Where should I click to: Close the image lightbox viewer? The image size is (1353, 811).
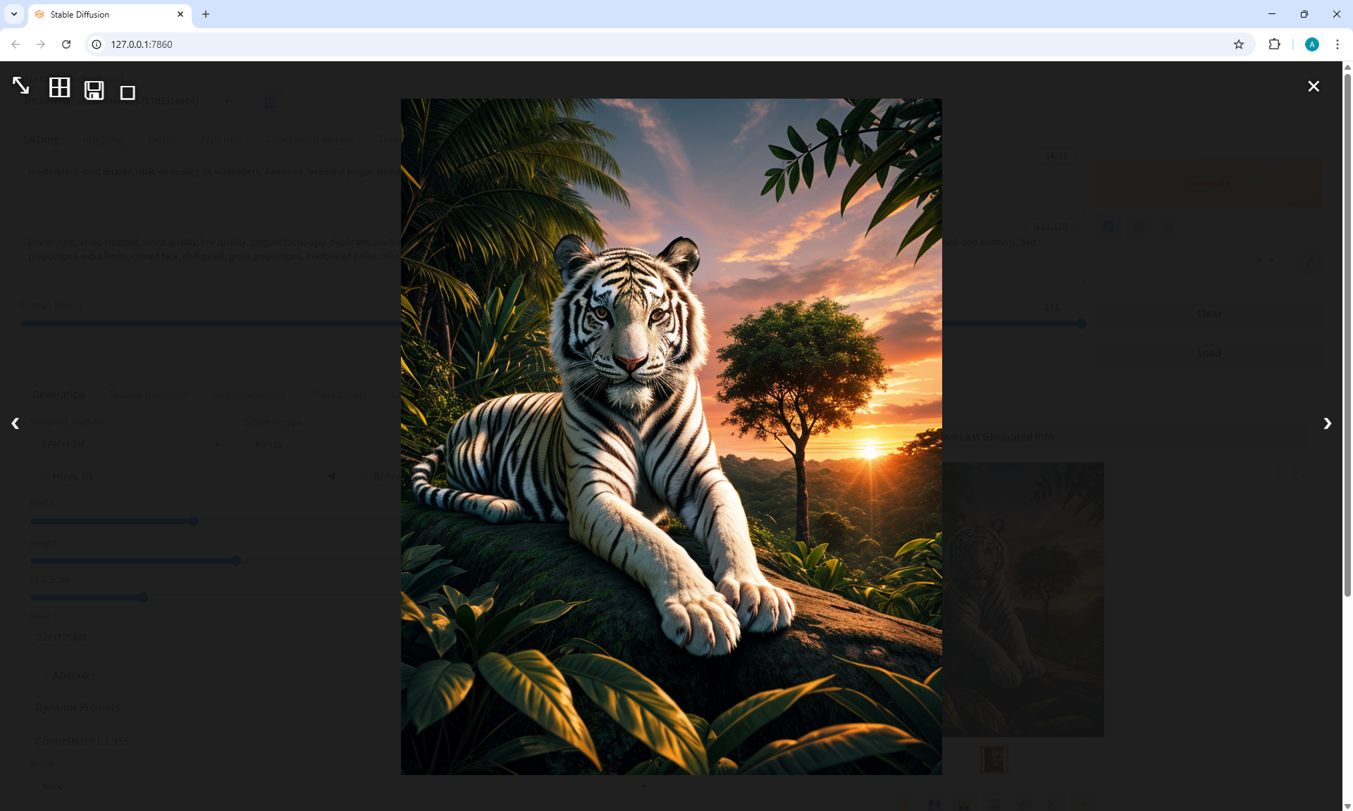1314,86
